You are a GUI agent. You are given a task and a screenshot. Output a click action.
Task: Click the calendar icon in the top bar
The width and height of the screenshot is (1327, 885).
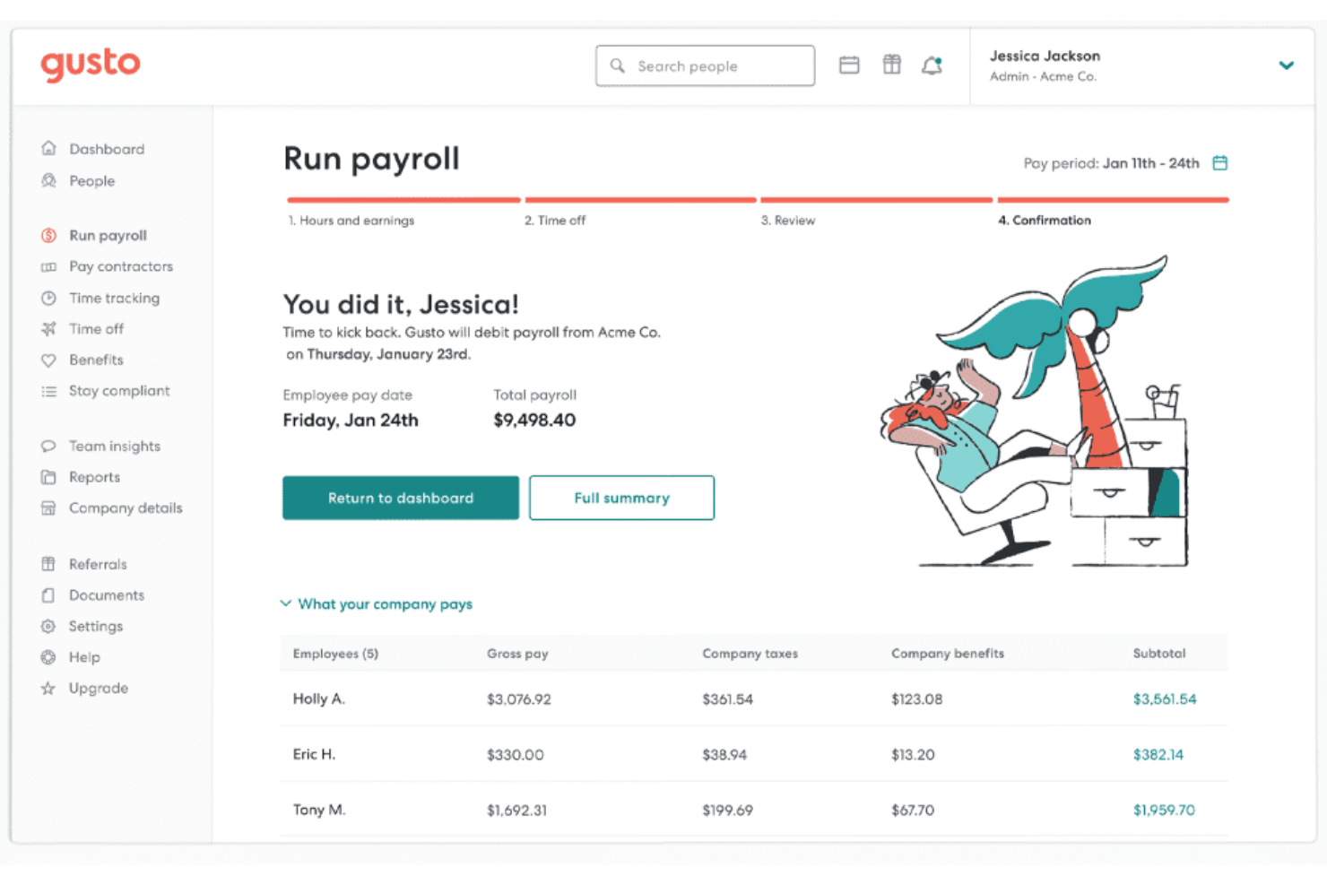click(849, 65)
